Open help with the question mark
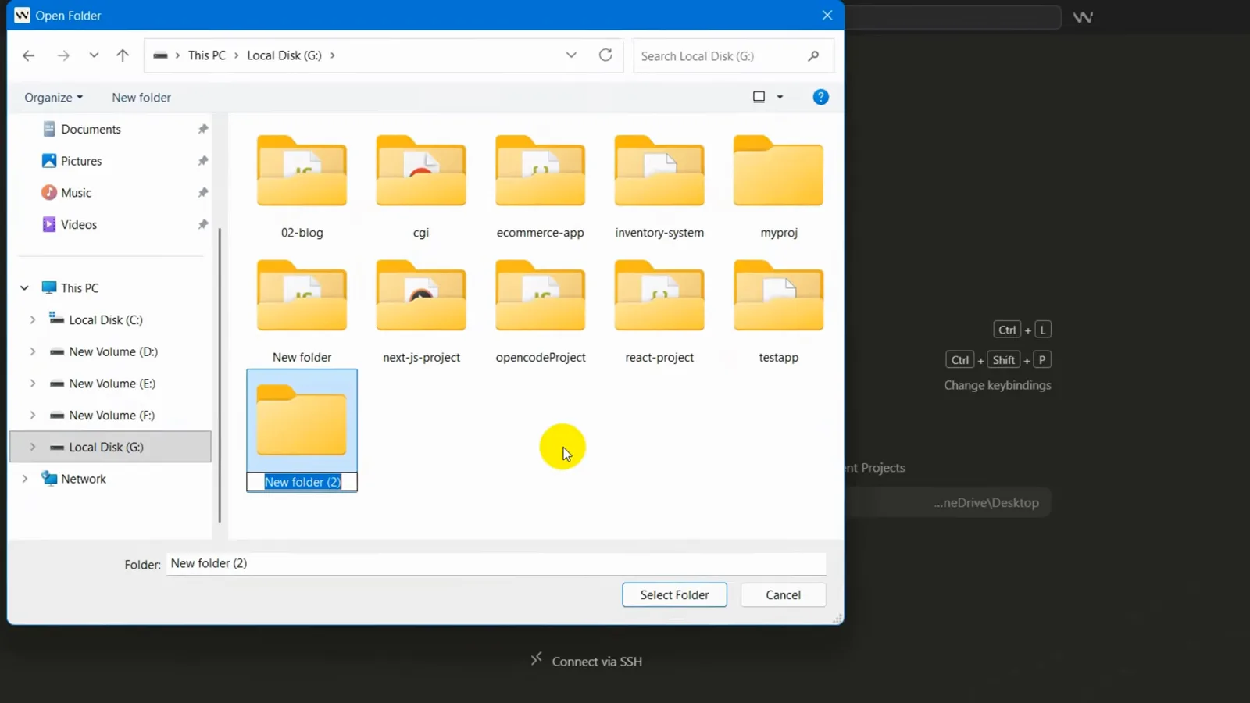Image resolution: width=1250 pixels, height=703 pixels. (820, 97)
